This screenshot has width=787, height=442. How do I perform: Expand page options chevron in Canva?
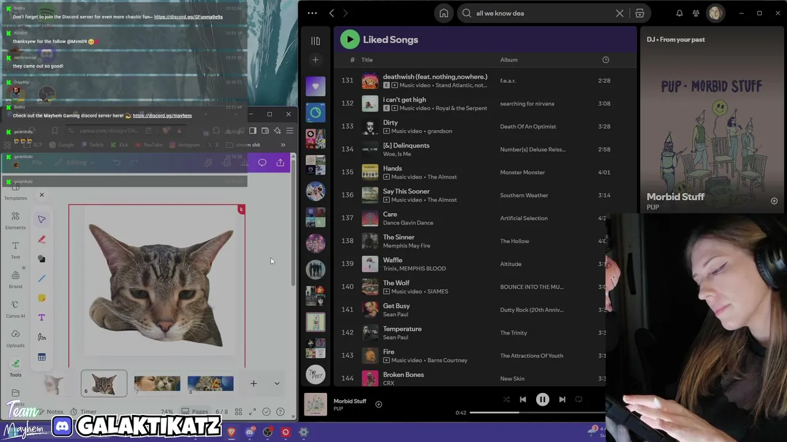point(277,384)
